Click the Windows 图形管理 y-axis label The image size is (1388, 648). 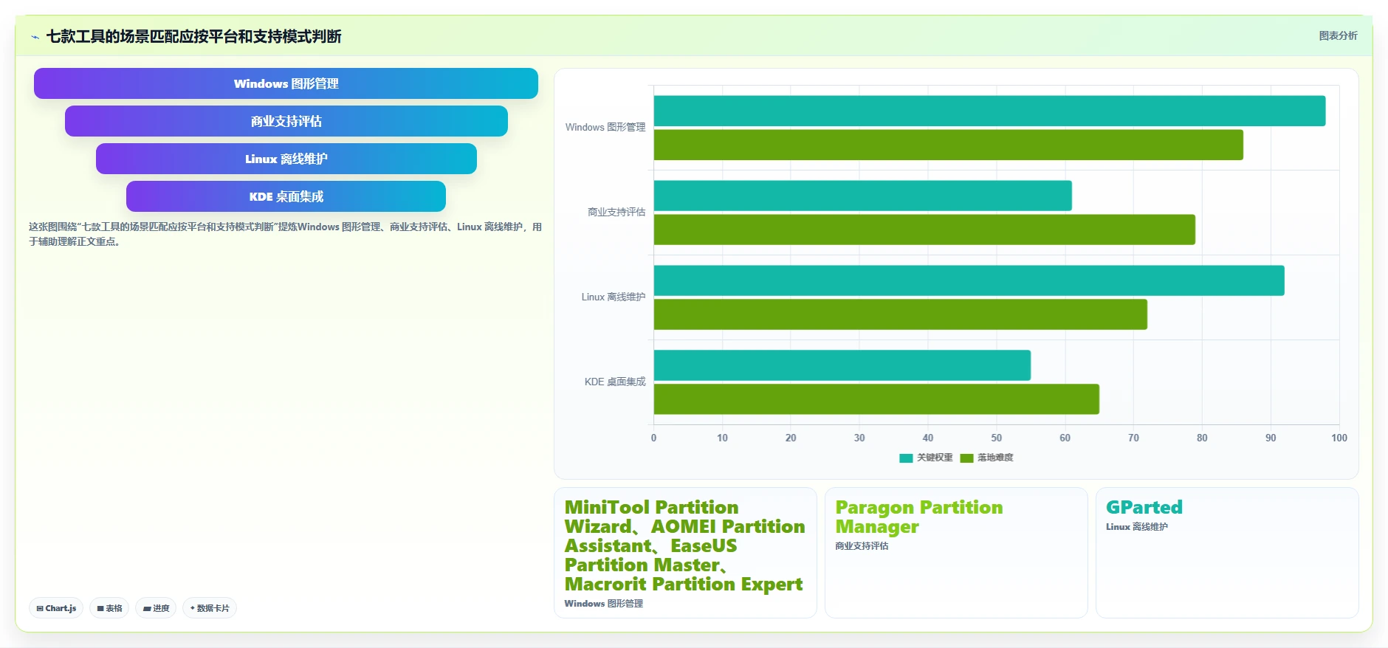click(x=605, y=128)
